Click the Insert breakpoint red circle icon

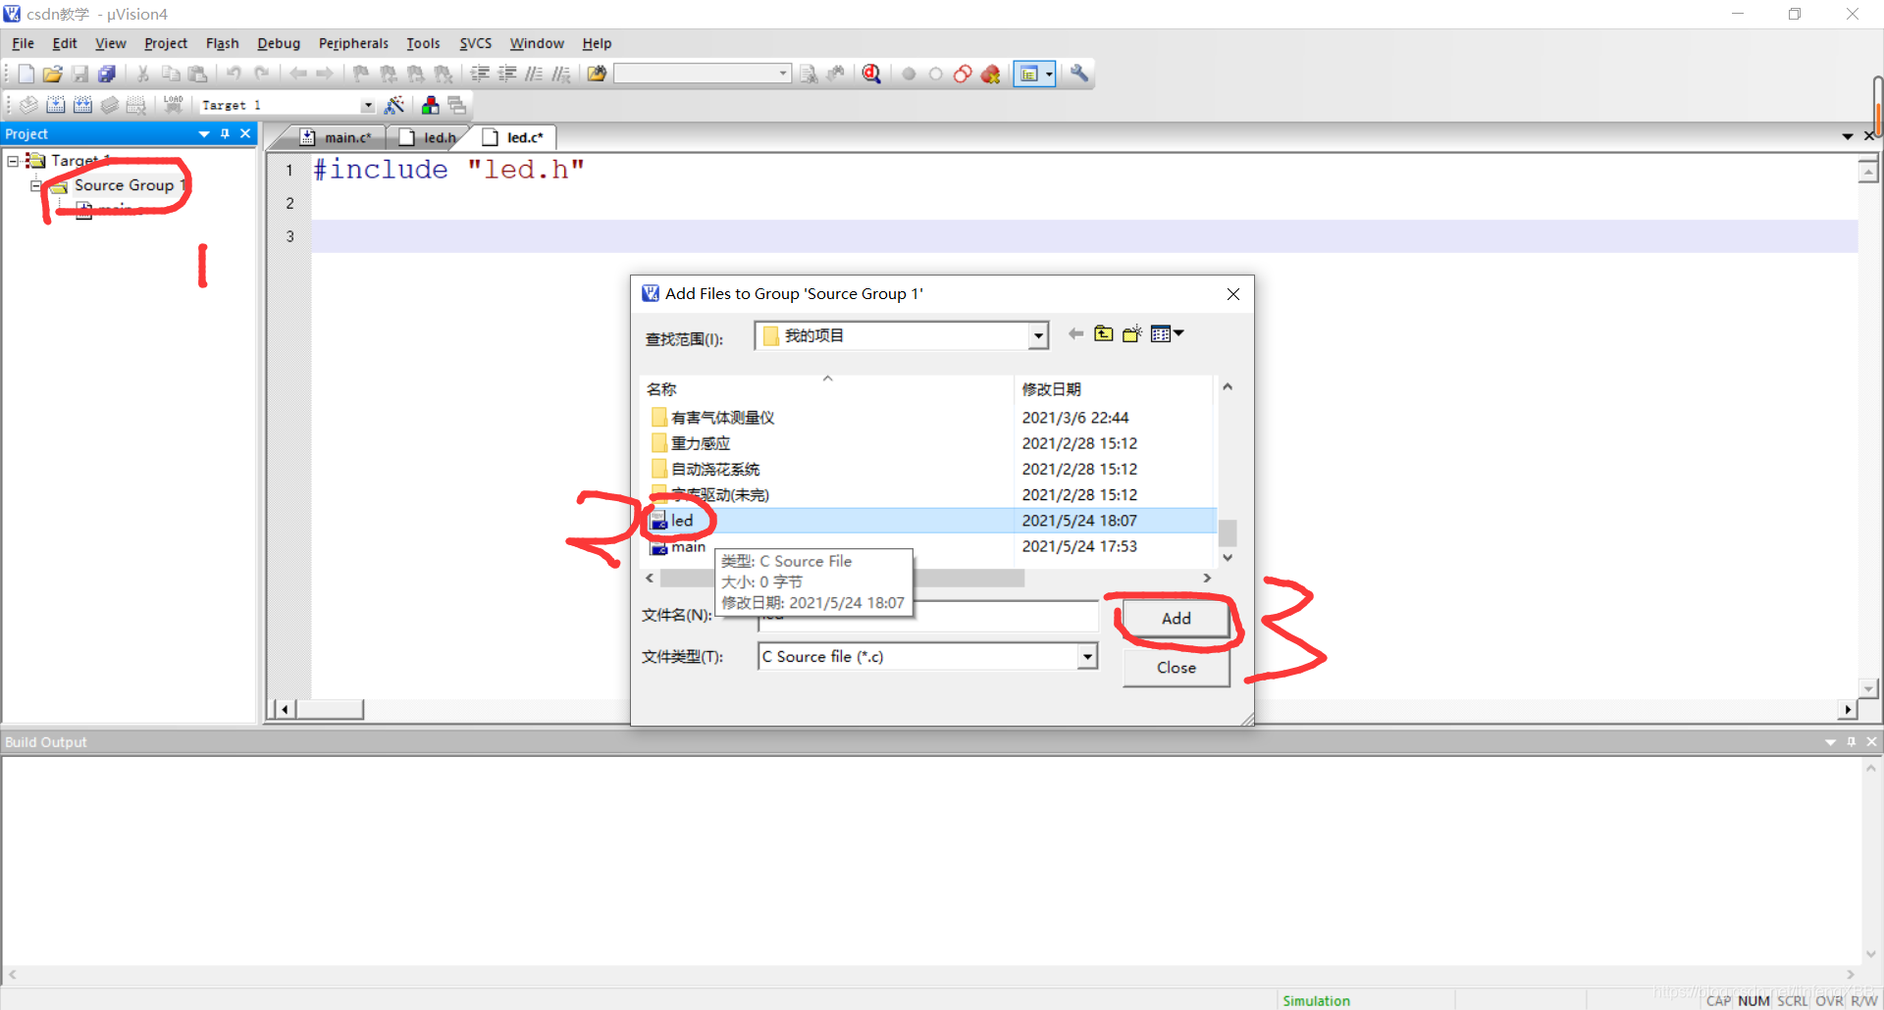click(909, 74)
